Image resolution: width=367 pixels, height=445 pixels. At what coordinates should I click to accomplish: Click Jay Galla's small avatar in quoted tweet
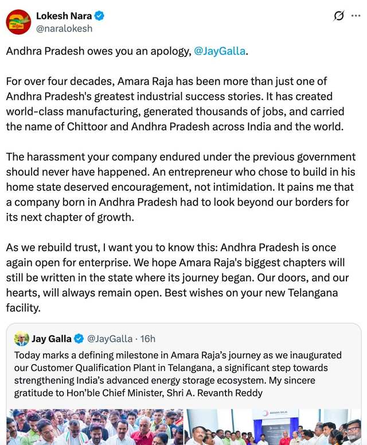pos(22,339)
